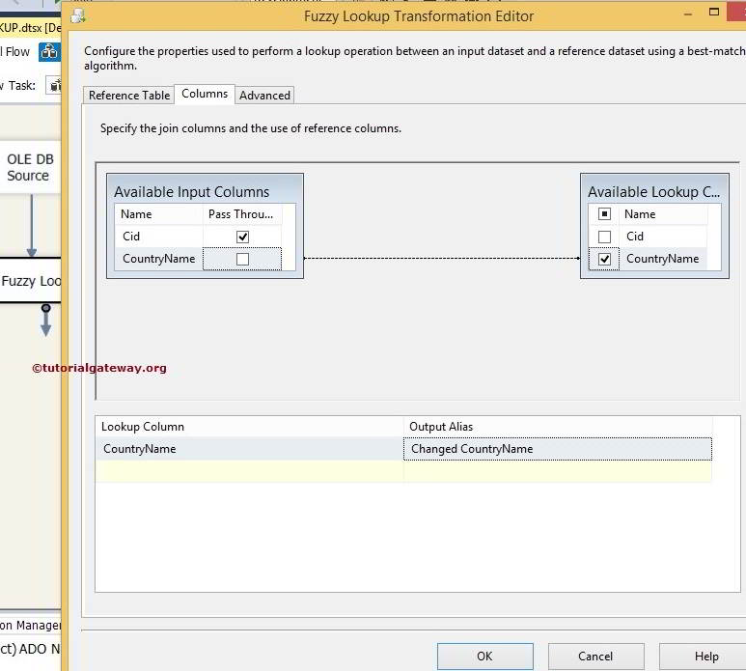Check the Cid lookup column checkbox
Screen dimensions: 746x671
click(x=604, y=237)
